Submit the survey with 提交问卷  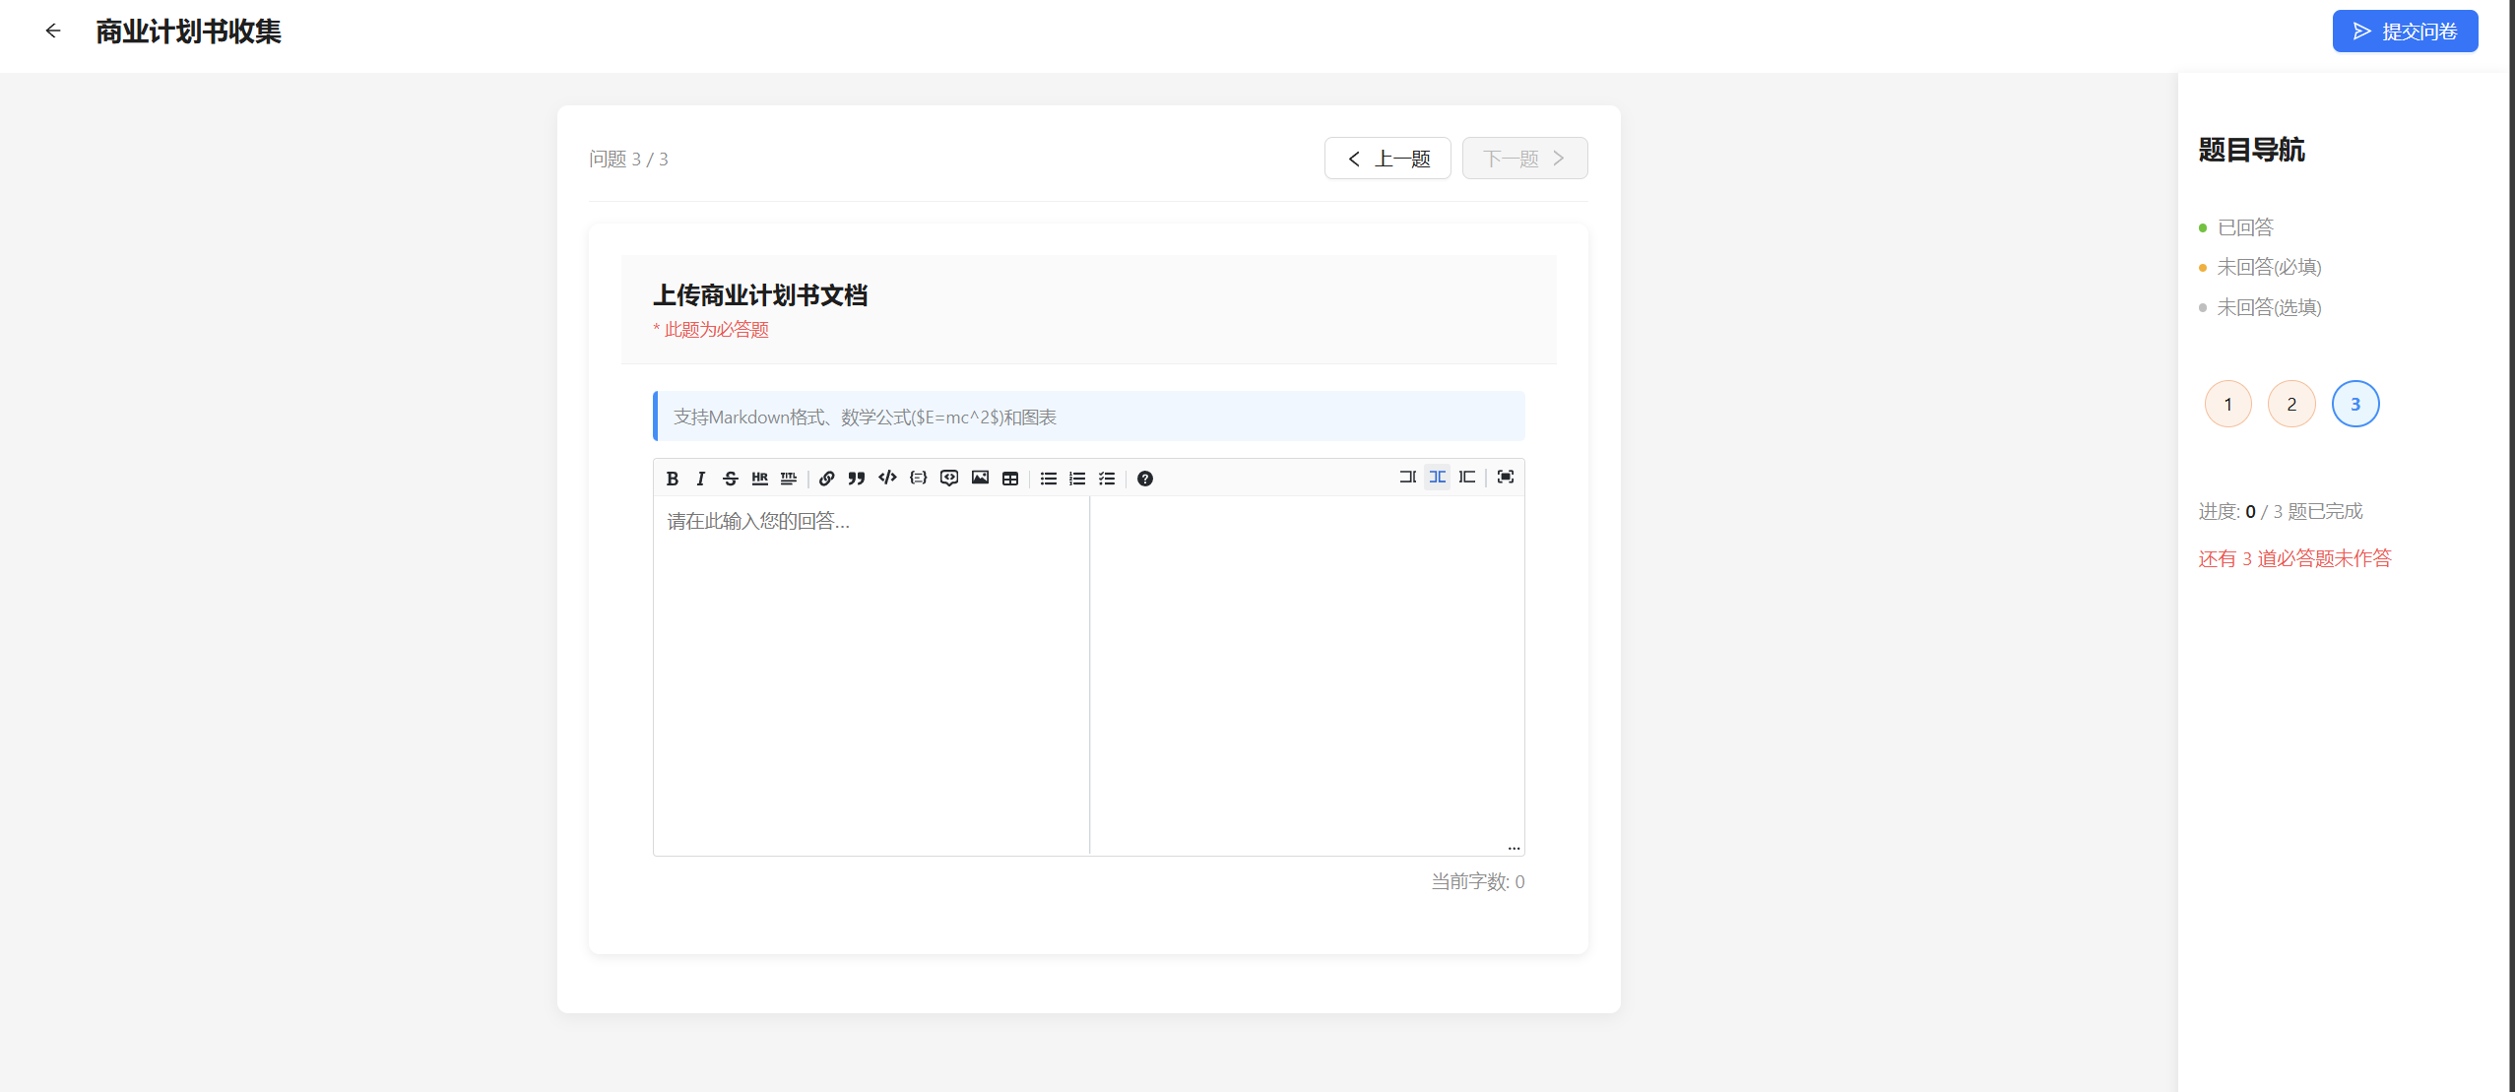pos(2404,31)
